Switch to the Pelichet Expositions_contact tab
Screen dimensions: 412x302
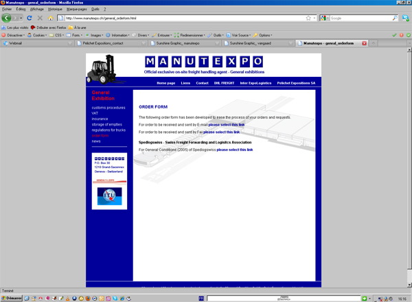click(x=111, y=43)
